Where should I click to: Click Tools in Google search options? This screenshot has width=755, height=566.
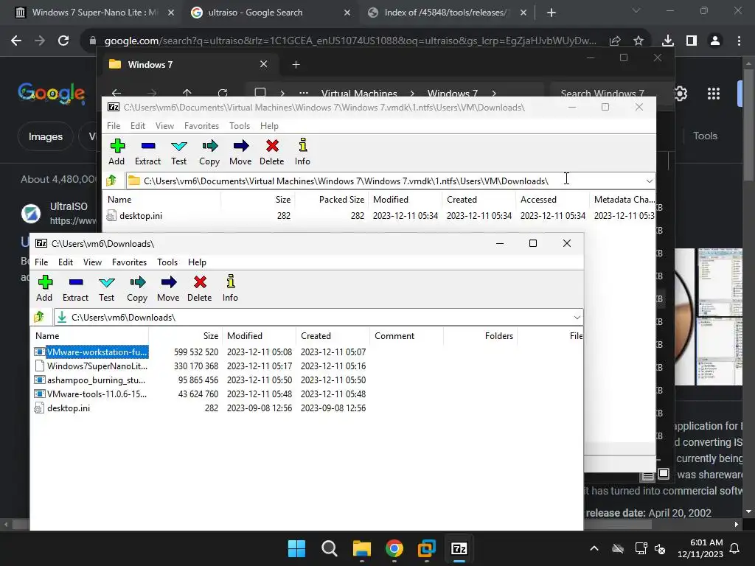(x=705, y=136)
